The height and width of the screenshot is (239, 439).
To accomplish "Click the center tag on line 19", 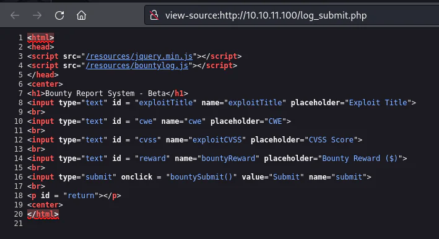I will click(x=45, y=204).
